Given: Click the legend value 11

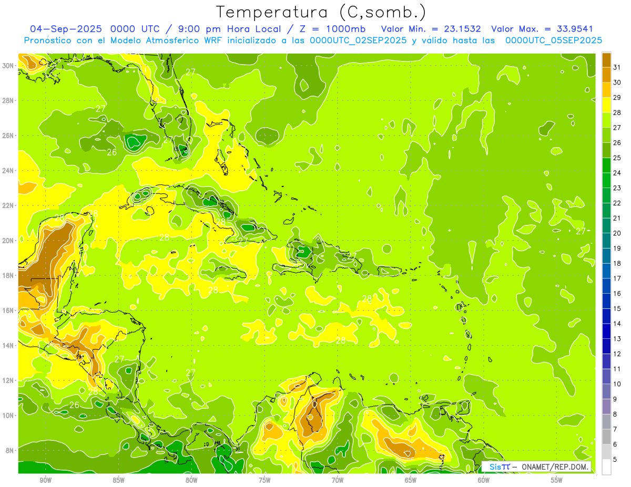Looking at the screenshot, I should click(x=617, y=369).
